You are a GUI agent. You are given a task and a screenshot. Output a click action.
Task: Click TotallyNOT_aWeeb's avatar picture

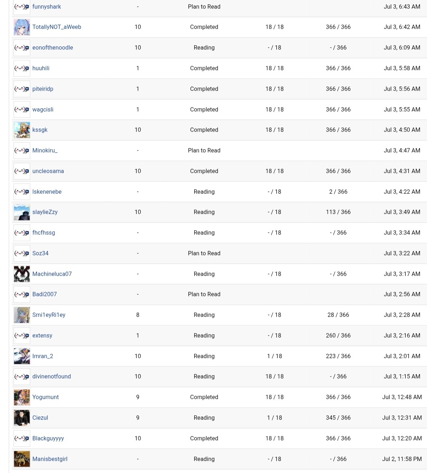click(x=22, y=27)
